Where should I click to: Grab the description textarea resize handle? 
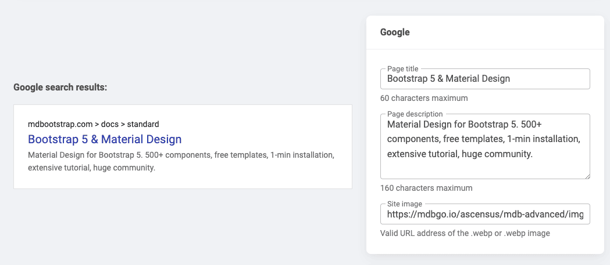587,175
